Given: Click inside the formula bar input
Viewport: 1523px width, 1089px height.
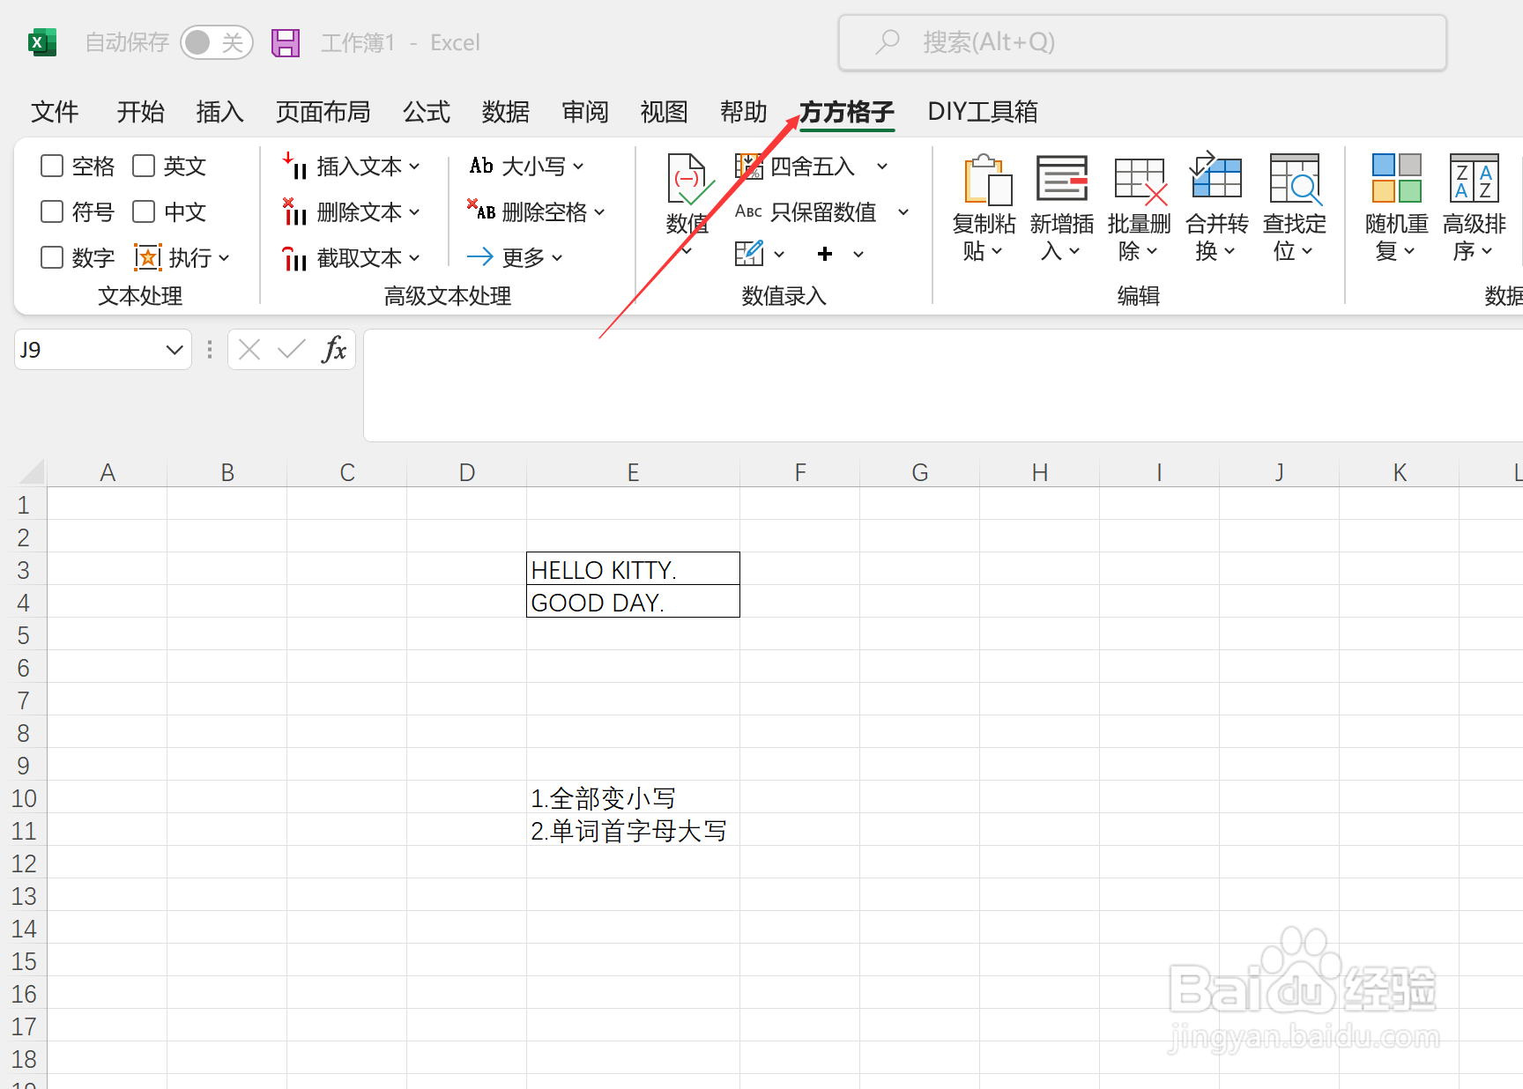Looking at the screenshot, I should click(x=943, y=385).
